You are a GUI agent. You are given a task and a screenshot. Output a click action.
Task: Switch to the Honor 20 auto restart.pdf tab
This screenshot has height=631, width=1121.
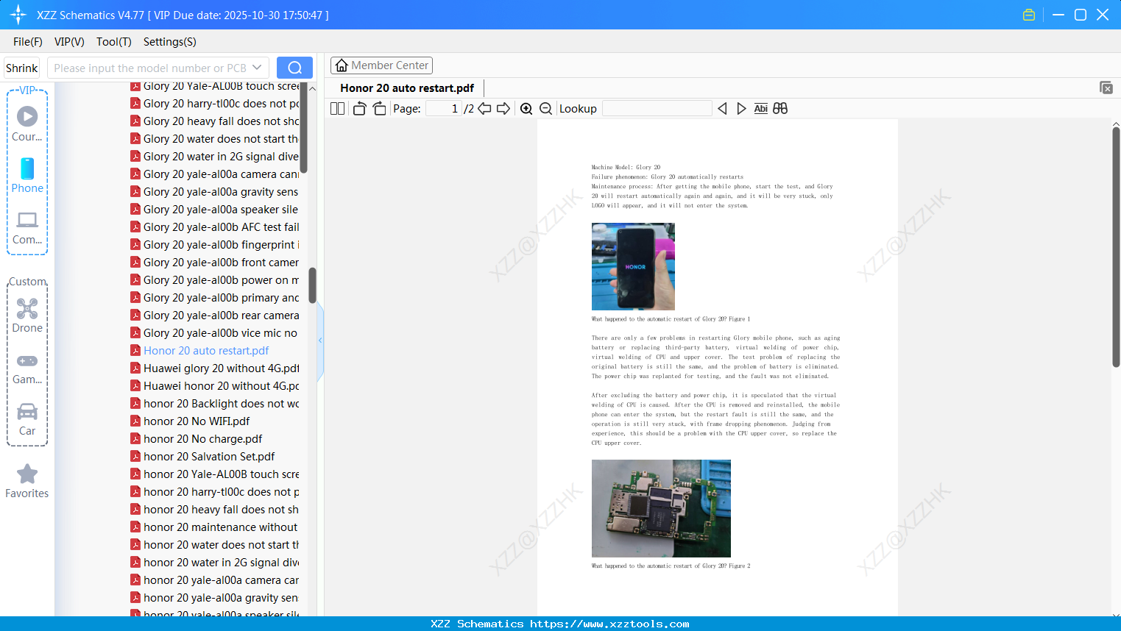407,88
